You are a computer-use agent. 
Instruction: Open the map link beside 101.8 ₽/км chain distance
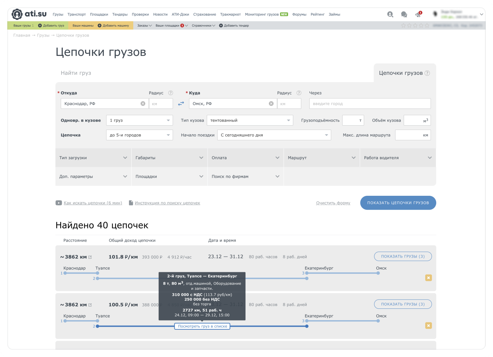click(x=90, y=257)
